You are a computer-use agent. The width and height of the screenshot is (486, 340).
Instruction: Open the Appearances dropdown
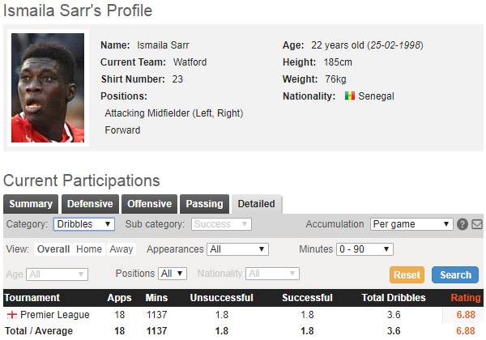coord(237,249)
